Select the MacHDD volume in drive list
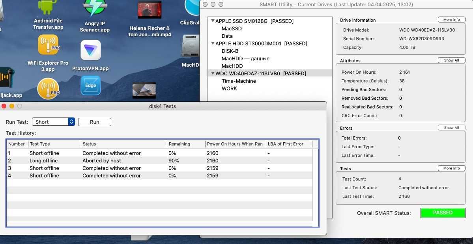This screenshot has width=473, height=244. pyautogui.click(x=232, y=66)
